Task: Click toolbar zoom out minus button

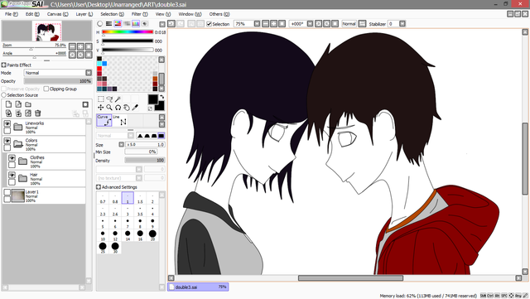Action: tap(265, 24)
